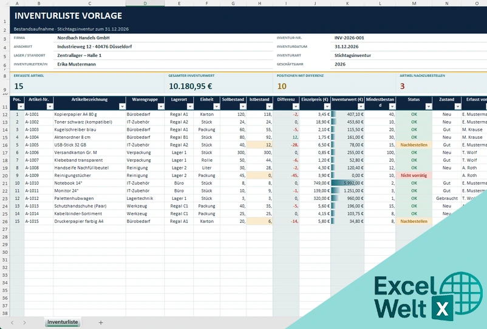
Task: Go to previous sheet with left arrow
Action: (12, 322)
